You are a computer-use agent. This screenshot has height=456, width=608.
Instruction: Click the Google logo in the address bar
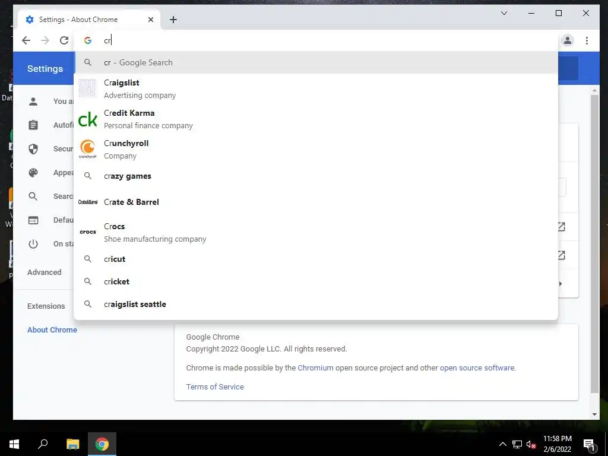click(88, 40)
